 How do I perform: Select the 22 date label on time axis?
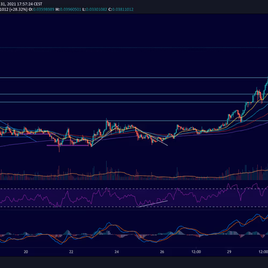pos(71,252)
